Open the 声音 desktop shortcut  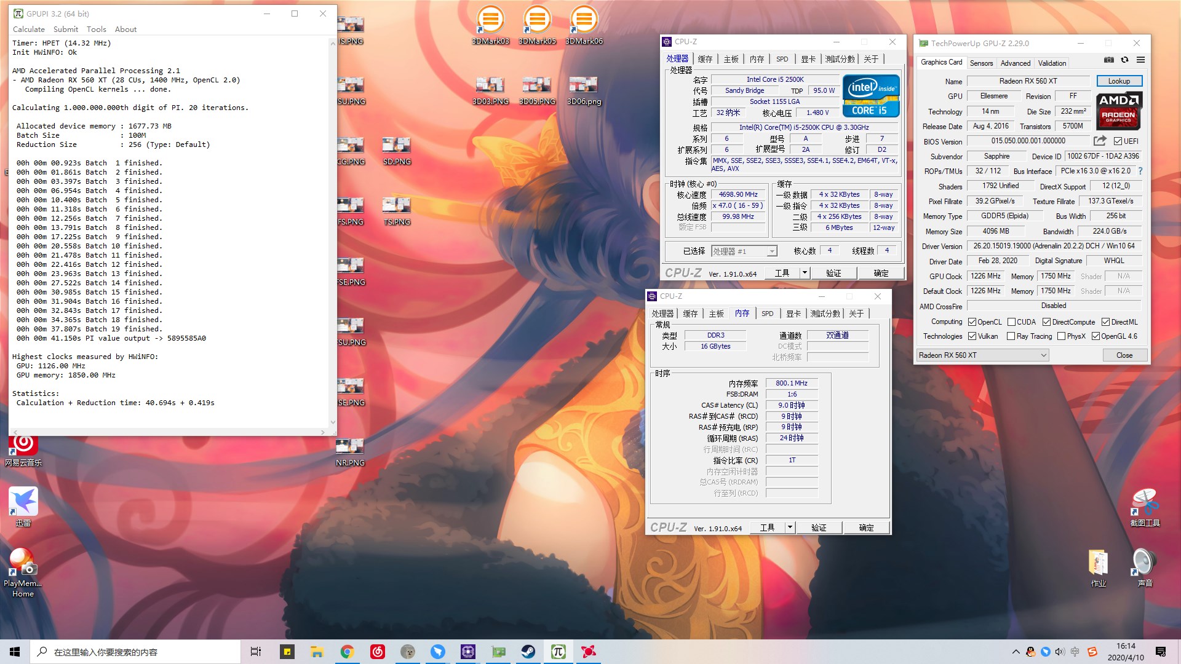(x=1145, y=567)
